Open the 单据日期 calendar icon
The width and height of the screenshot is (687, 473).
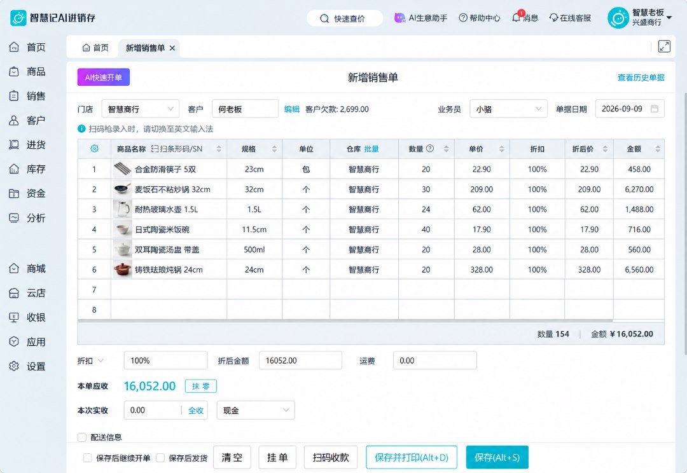point(654,109)
